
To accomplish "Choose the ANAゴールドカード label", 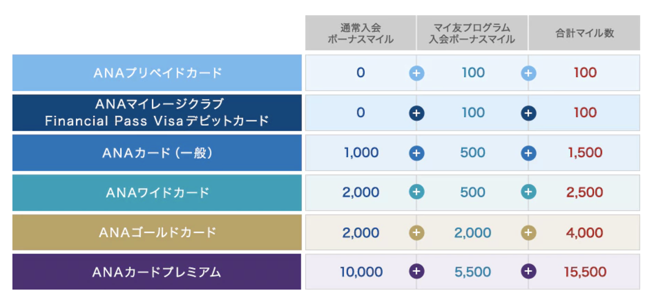I will click(157, 232).
